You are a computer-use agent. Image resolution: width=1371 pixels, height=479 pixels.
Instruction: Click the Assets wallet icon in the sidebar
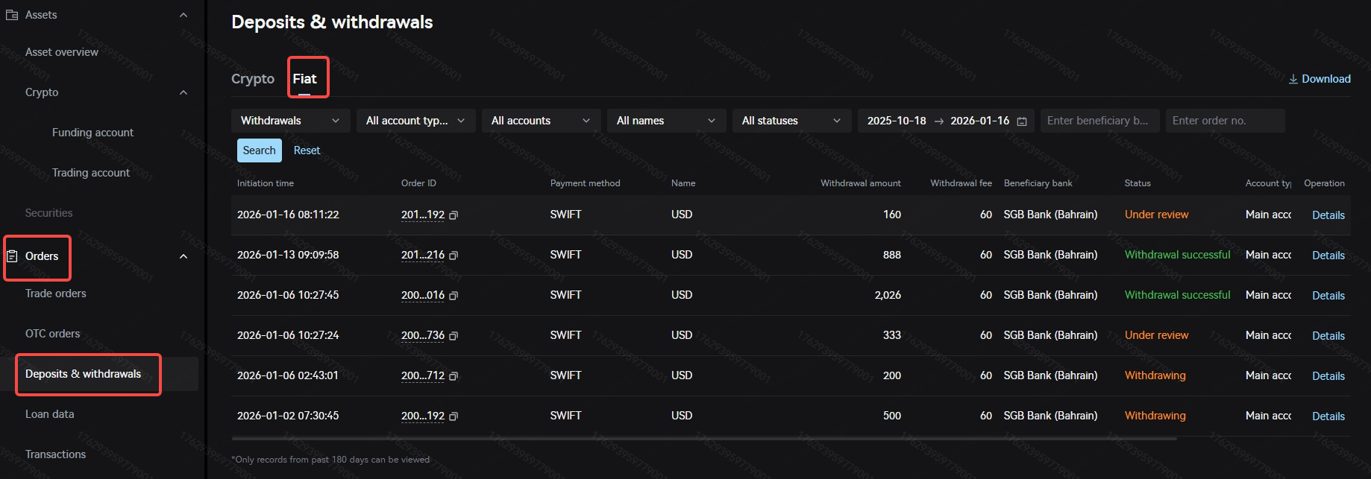coord(12,15)
